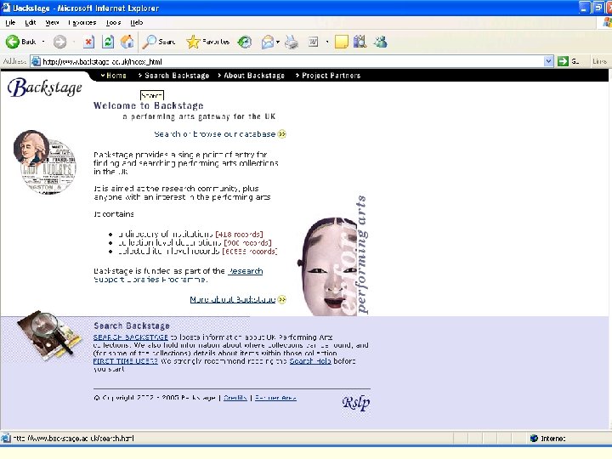
Task: Click the magnifying glass over book image
Action: tap(48, 336)
